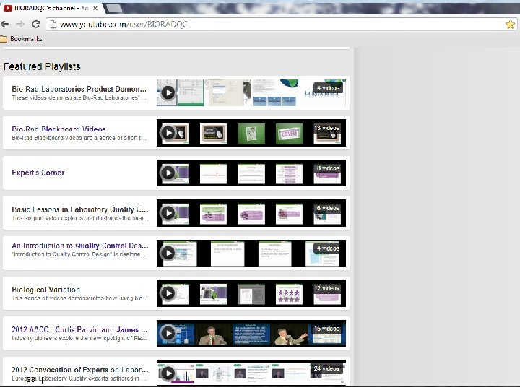Image resolution: width=520 pixels, height=390 pixels.
Task: Play the Expert's Corner playlist
Action: pos(168,173)
